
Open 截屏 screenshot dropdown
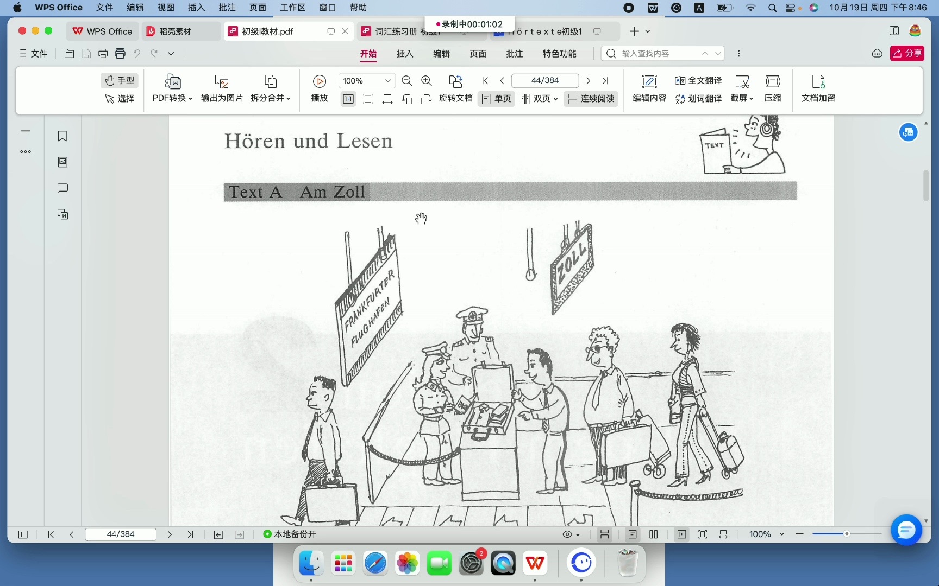(x=742, y=88)
